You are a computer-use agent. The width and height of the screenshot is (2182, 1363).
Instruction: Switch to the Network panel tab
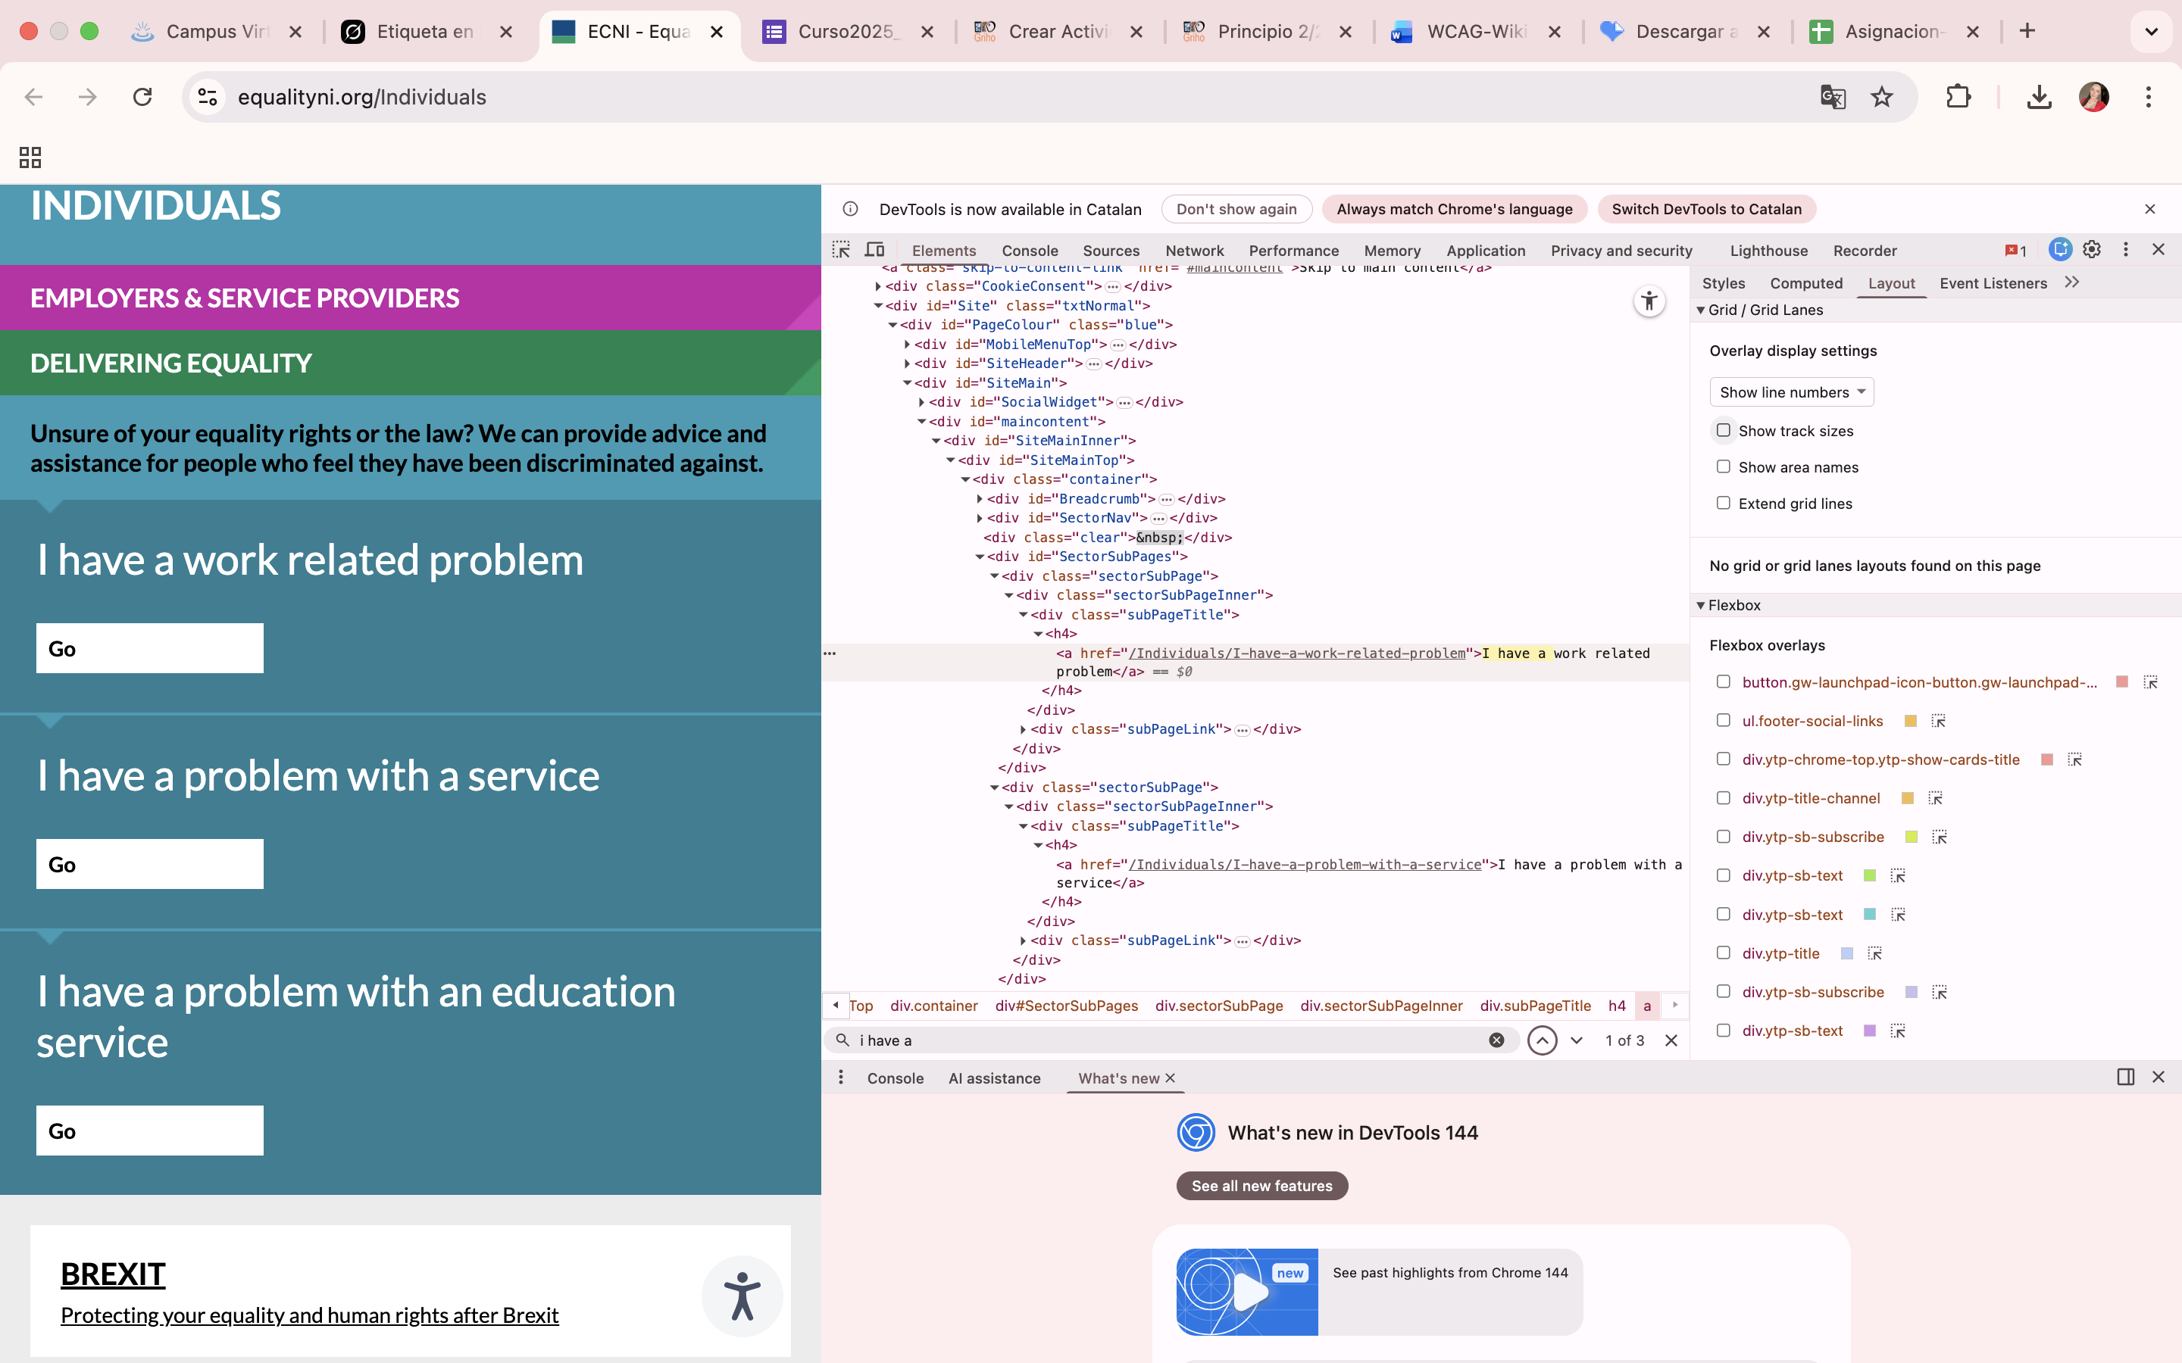1194,251
